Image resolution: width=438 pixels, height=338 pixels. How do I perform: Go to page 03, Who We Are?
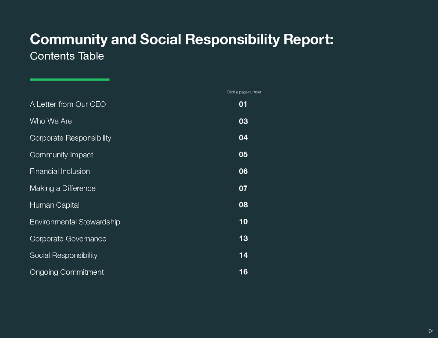pyautogui.click(x=243, y=121)
